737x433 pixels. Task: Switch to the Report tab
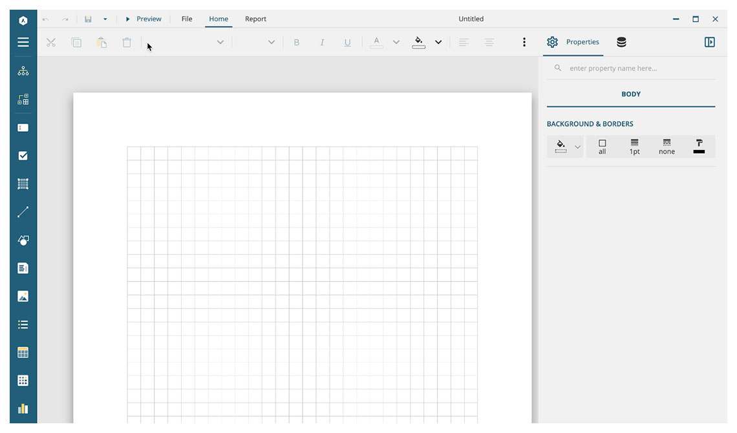[x=256, y=19]
